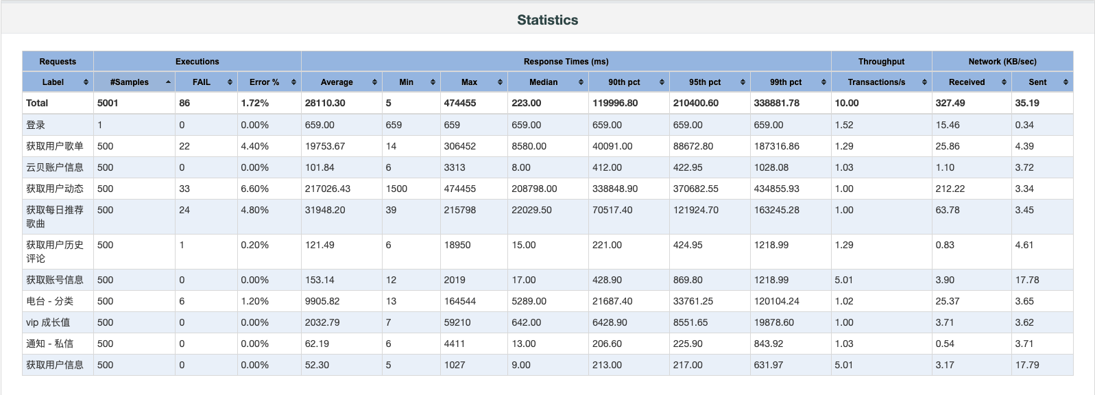Click the total average value 28110.30

pos(325,103)
